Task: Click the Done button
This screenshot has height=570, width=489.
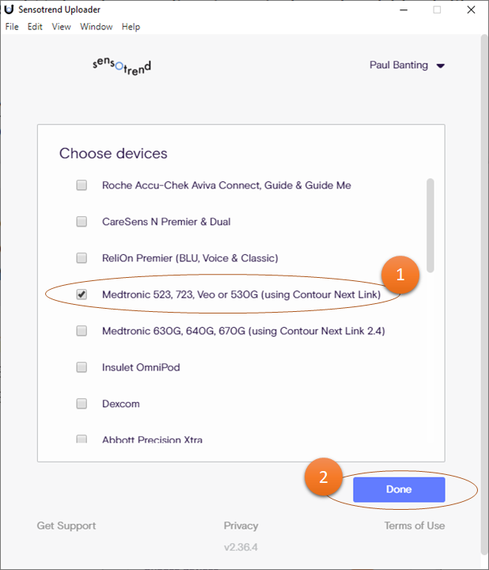Action: click(x=399, y=489)
